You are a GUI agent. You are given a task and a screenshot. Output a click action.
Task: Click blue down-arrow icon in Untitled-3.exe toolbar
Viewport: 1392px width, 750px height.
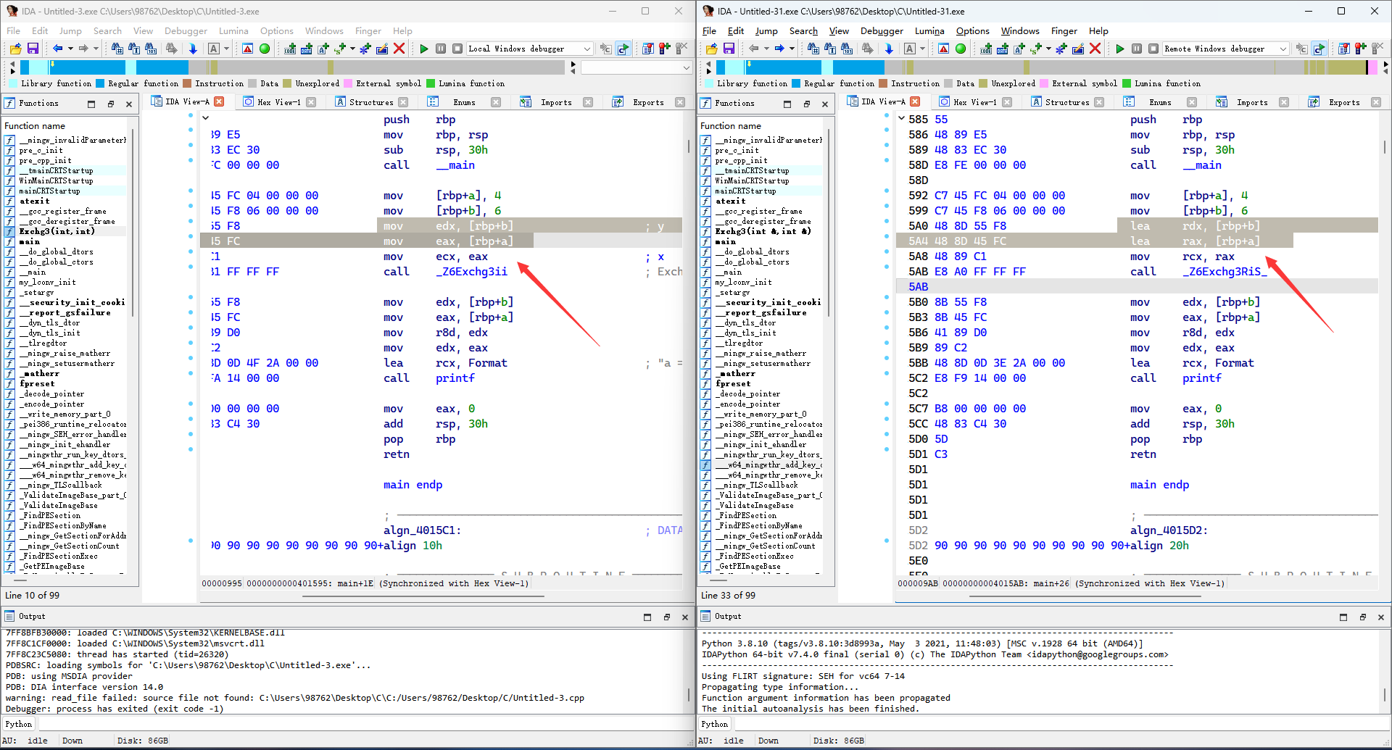point(193,49)
